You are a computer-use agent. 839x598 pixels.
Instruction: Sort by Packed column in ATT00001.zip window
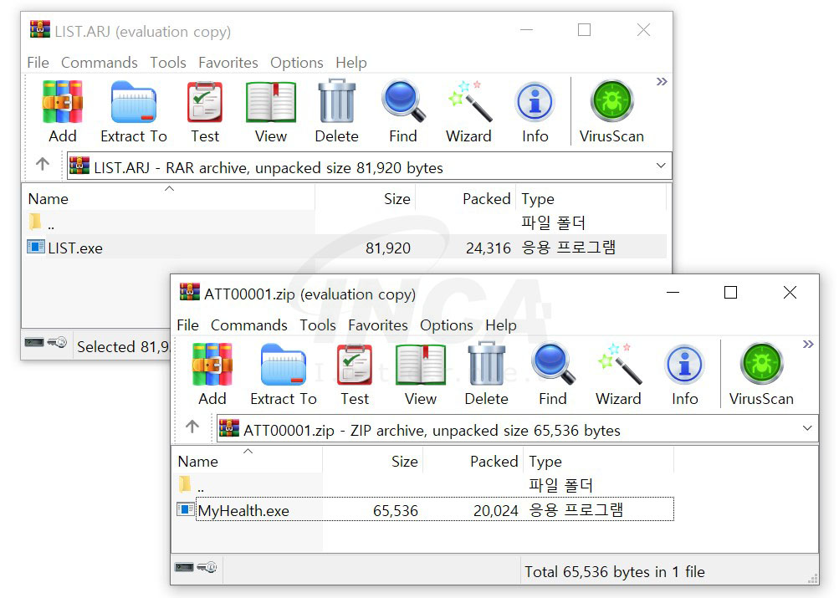coord(473,460)
